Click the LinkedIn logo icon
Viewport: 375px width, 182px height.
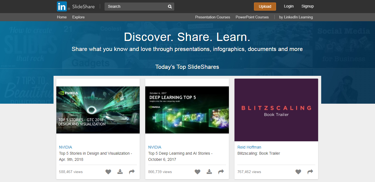click(62, 6)
